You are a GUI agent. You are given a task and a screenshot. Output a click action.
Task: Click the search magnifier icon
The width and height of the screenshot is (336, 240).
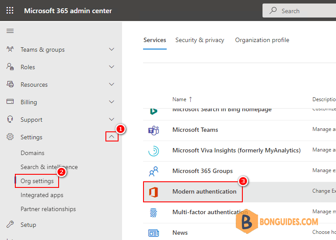pos(273,11)
